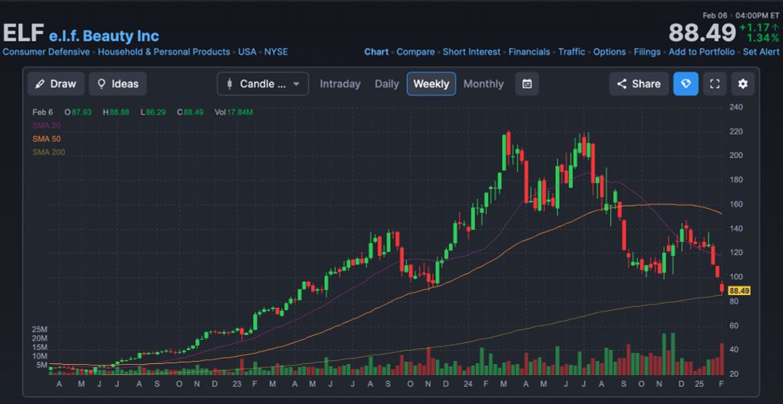
Task: Click the SMA 20 indicator label
Action: click(46, 125)
